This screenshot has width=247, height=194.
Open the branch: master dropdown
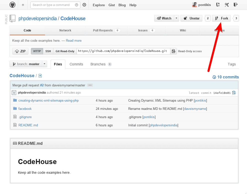(x=28, y=64)
